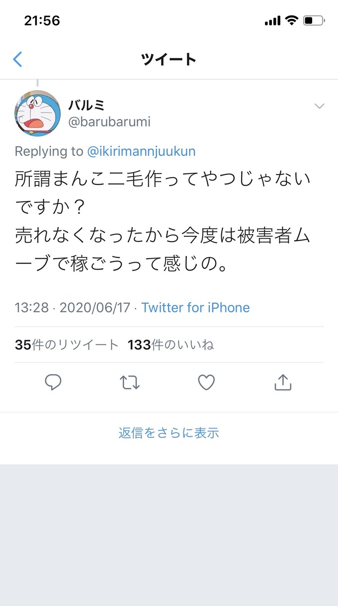Viewport: 338px width, 606px height.
Task: Go back using the blue chevron arrow
Action: 18,59
